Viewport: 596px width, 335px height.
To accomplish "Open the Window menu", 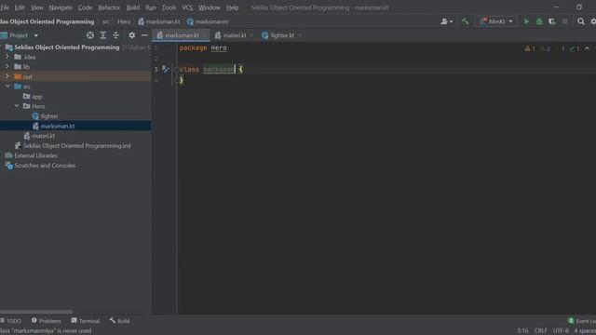I will 210,7.
